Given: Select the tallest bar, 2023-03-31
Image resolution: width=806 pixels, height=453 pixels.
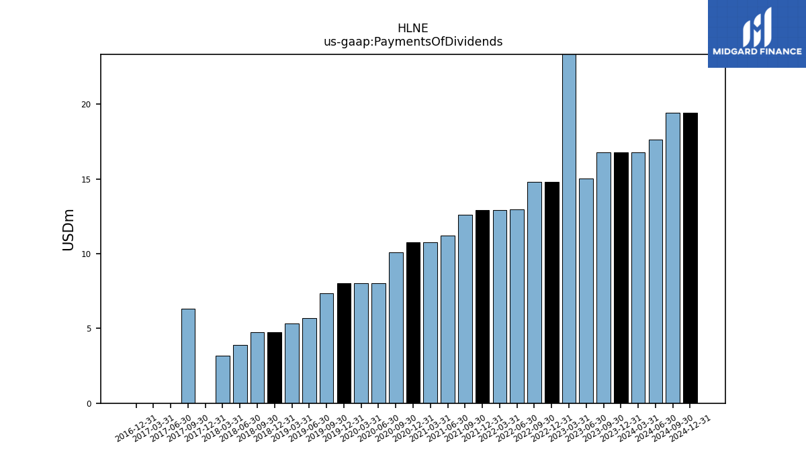Looking at the screenshot, I should 569,229.
